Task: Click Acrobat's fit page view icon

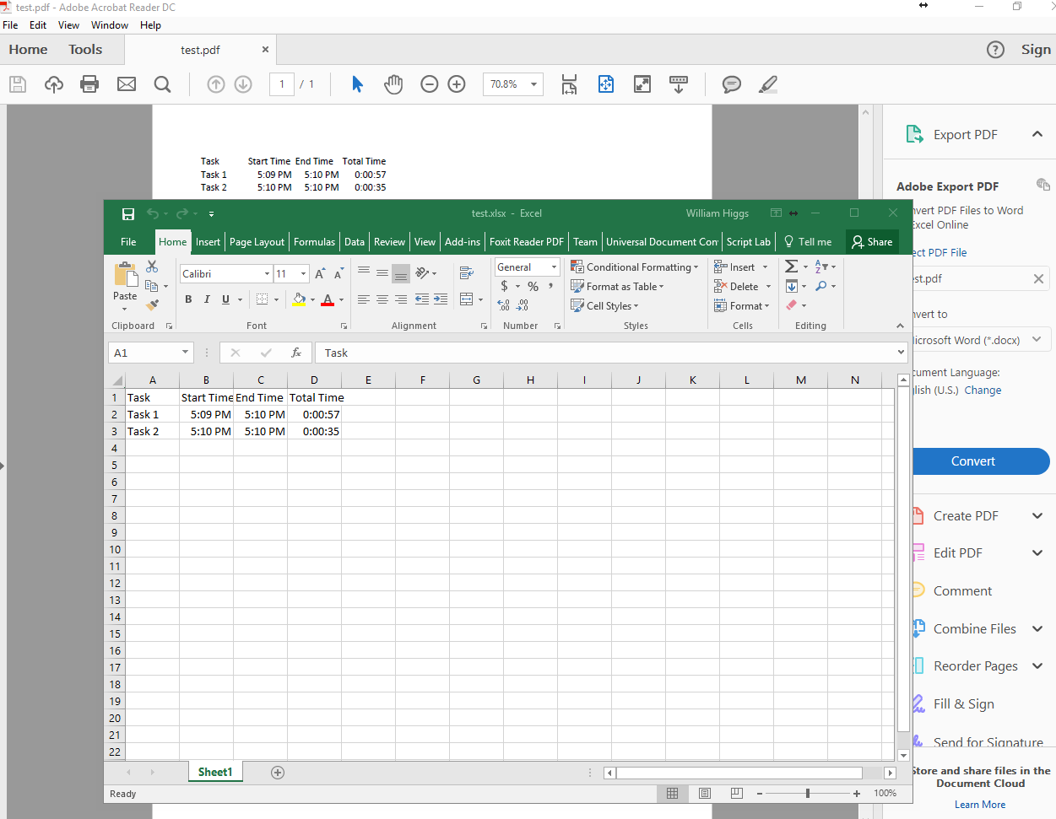Action: click(606, 84)
